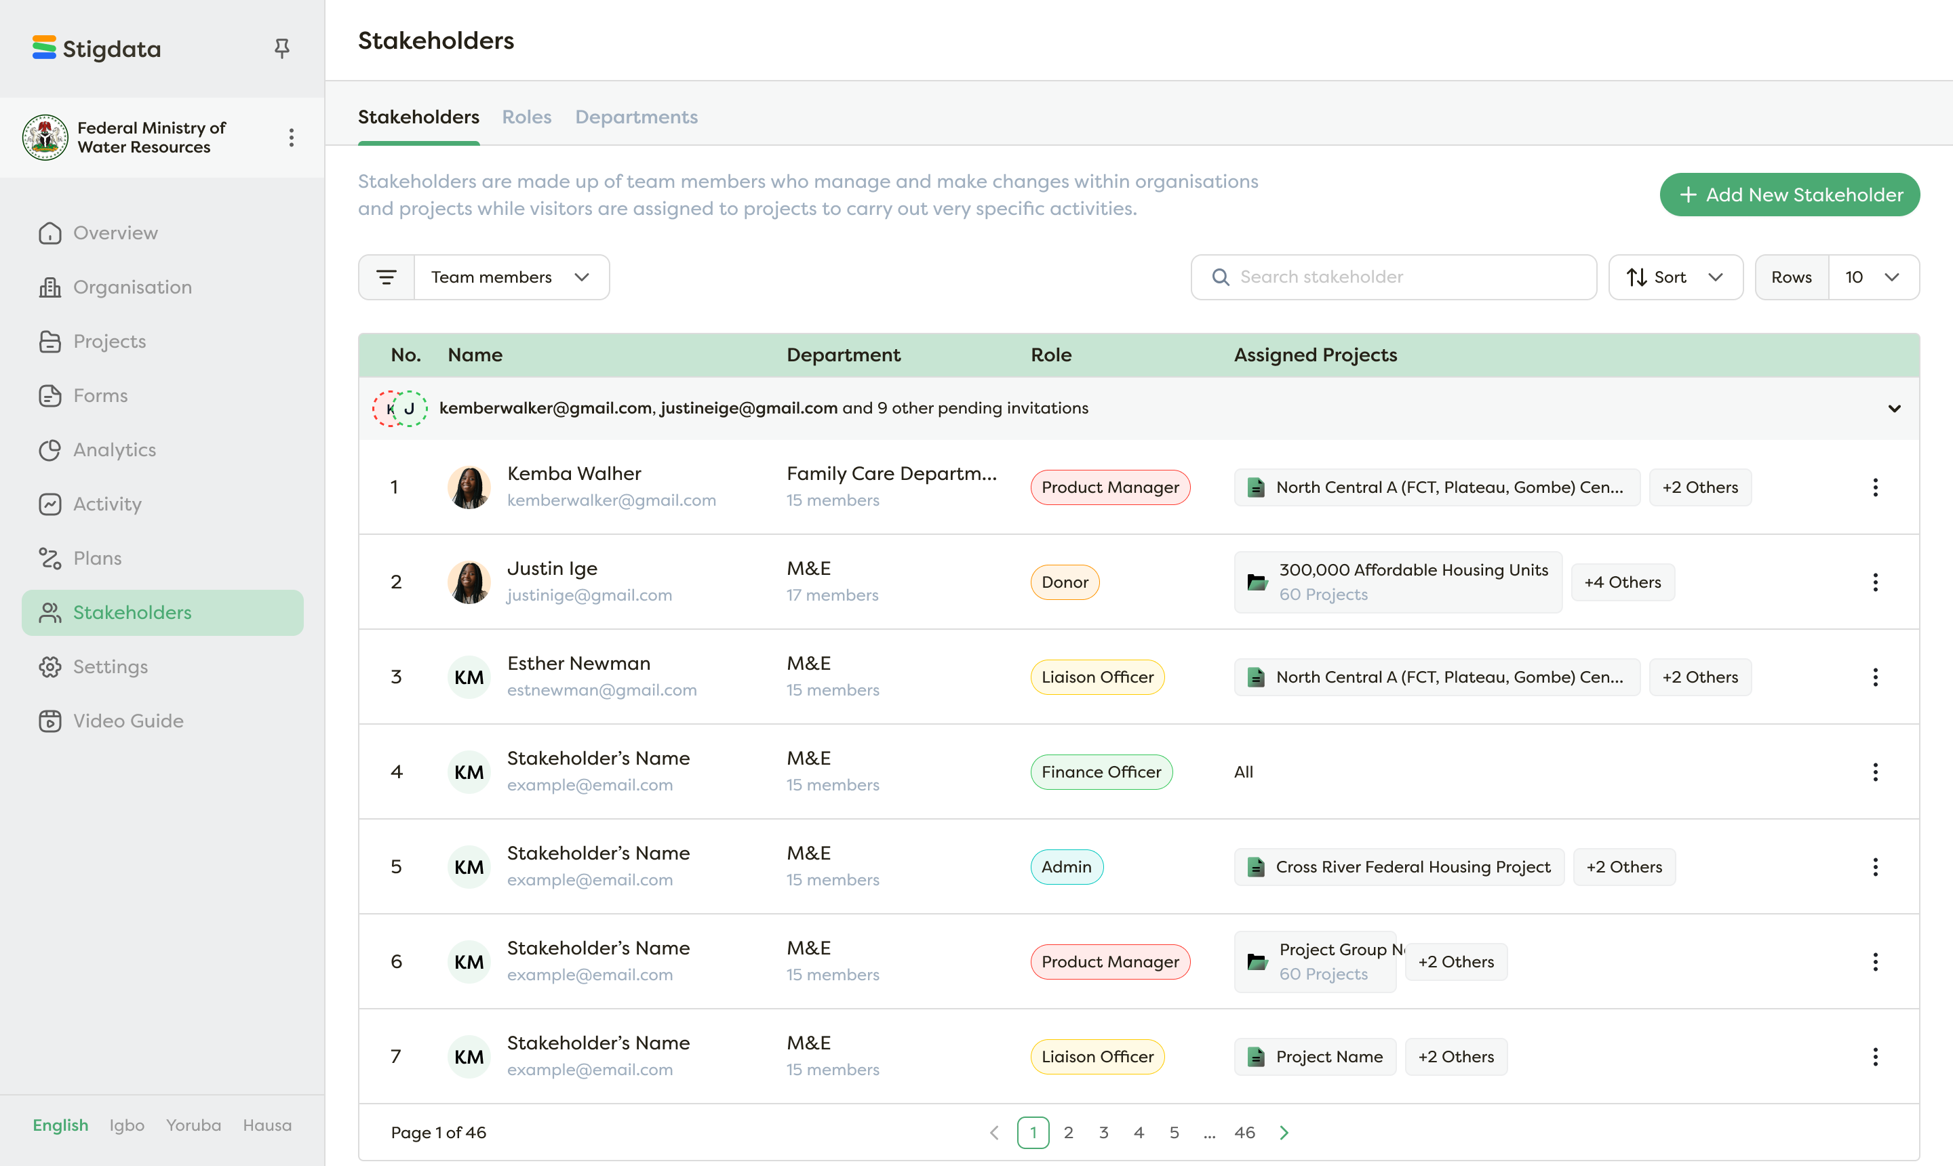Click Add New Stakeholder button
The height and width of the screenshot is (1166, 1953).
[x=1790, y=195]
